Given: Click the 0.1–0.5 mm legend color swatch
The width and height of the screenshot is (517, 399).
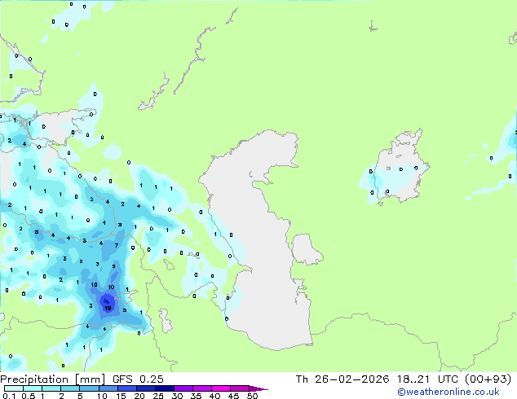Looking at the screenshot, I should 14,388.
